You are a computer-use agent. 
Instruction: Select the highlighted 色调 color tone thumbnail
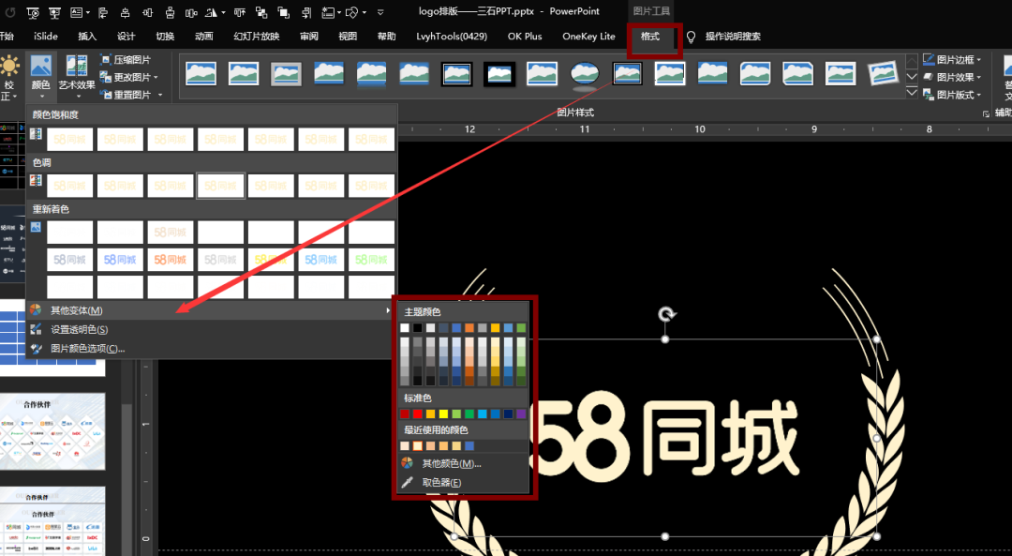(x=221, y=186)
